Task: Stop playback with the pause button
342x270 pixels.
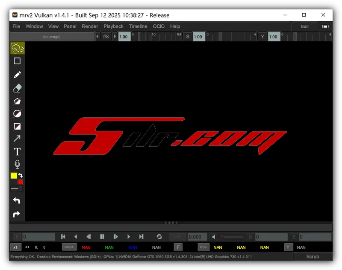Action: point(102,236)
